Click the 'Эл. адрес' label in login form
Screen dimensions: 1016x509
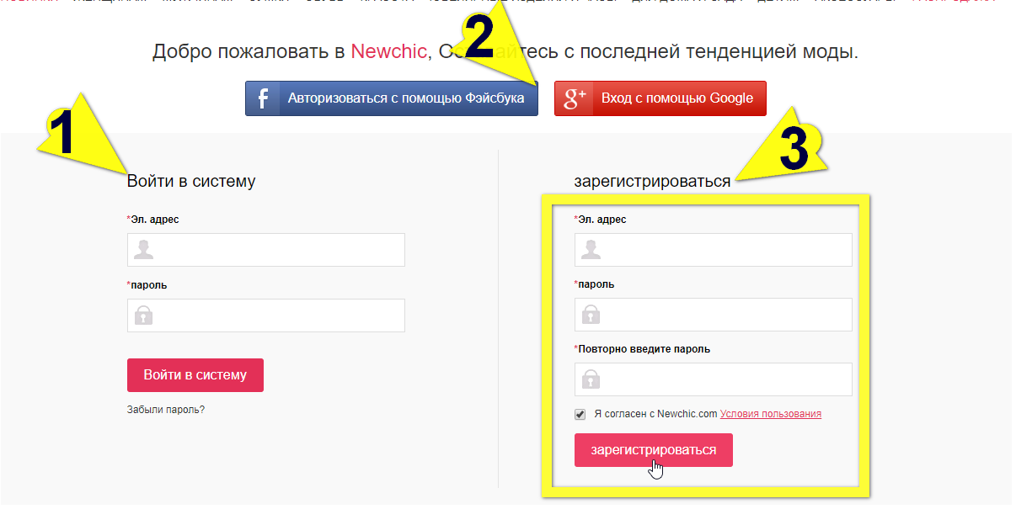(153, 220)
